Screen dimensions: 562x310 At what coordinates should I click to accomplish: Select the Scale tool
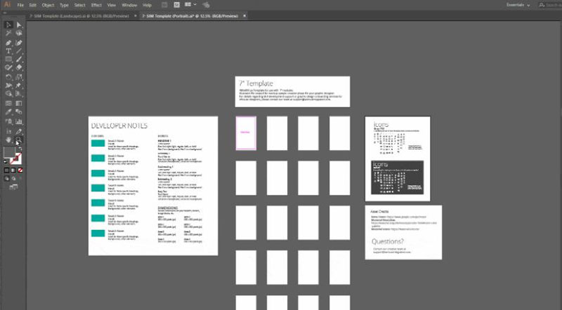coord(19,77)
